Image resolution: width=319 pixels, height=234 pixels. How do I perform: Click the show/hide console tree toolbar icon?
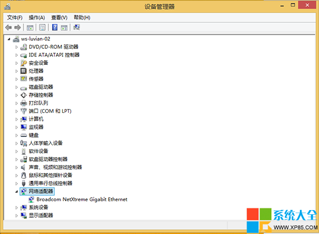30,28
